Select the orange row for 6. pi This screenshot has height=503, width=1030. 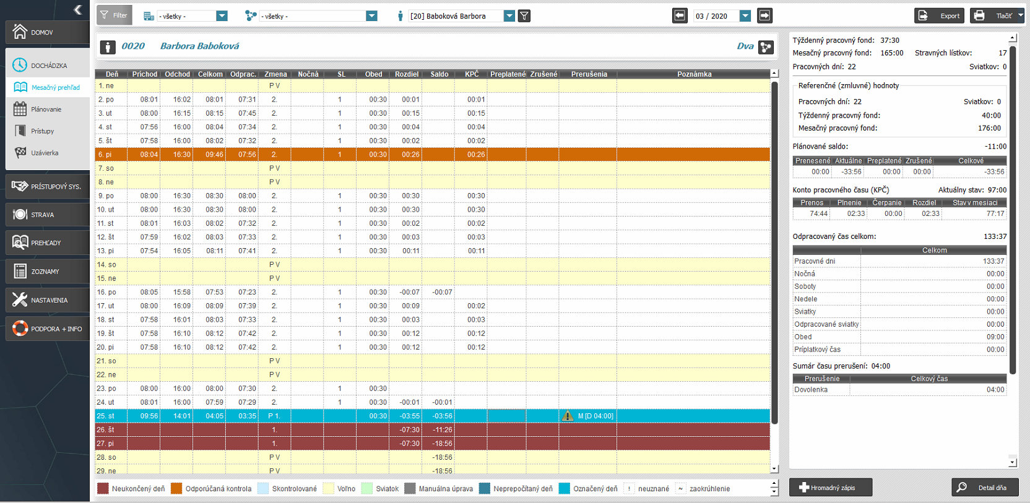pyautogui.click(x=432, y=155)
